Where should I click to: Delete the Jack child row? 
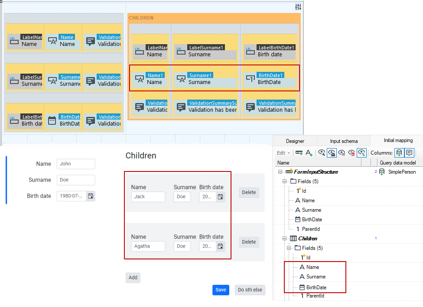[249, 192]
